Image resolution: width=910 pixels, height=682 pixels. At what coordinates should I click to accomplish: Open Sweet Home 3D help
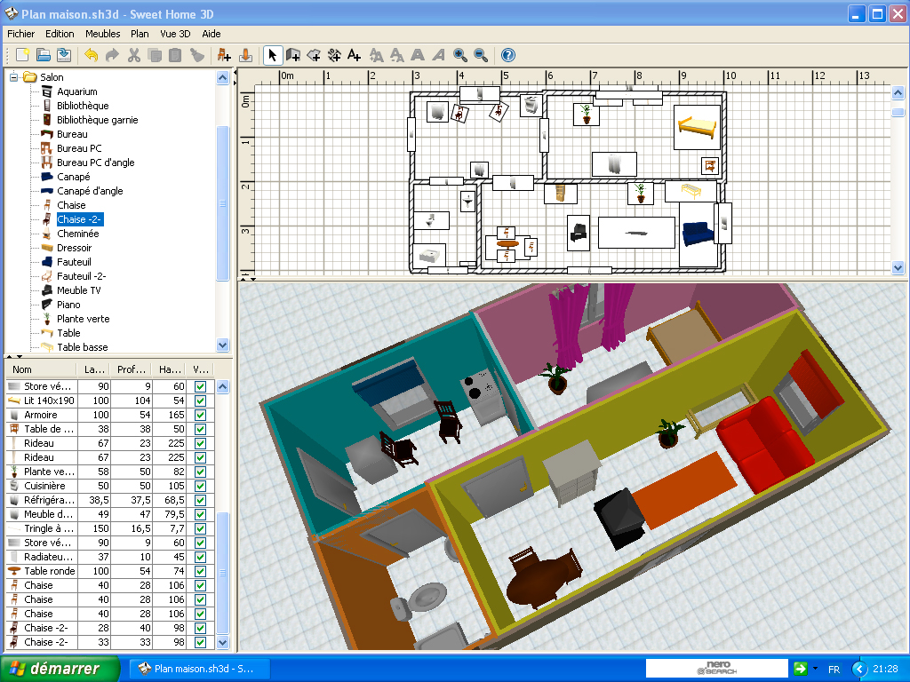[507, 55]
